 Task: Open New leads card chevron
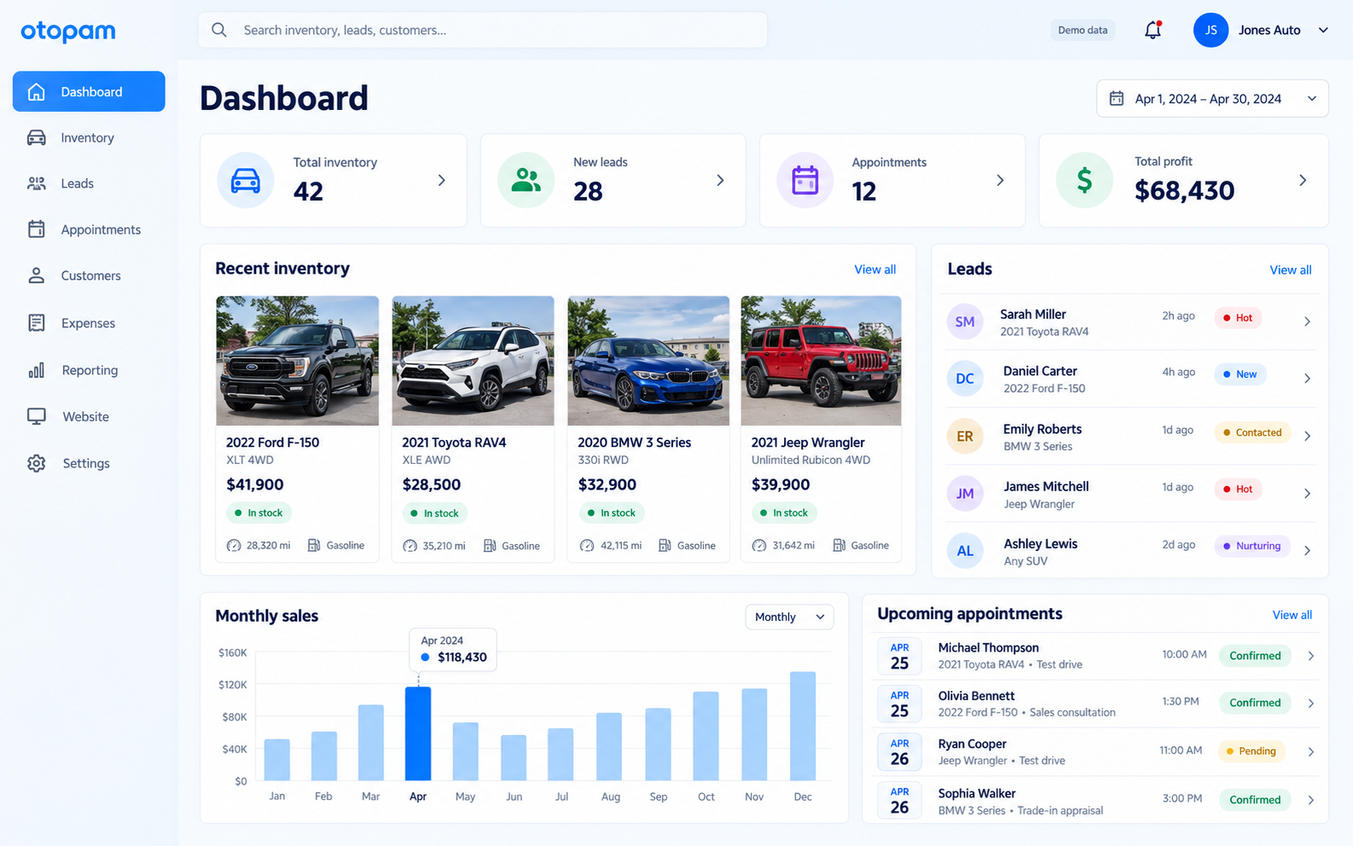coord(720,181)
